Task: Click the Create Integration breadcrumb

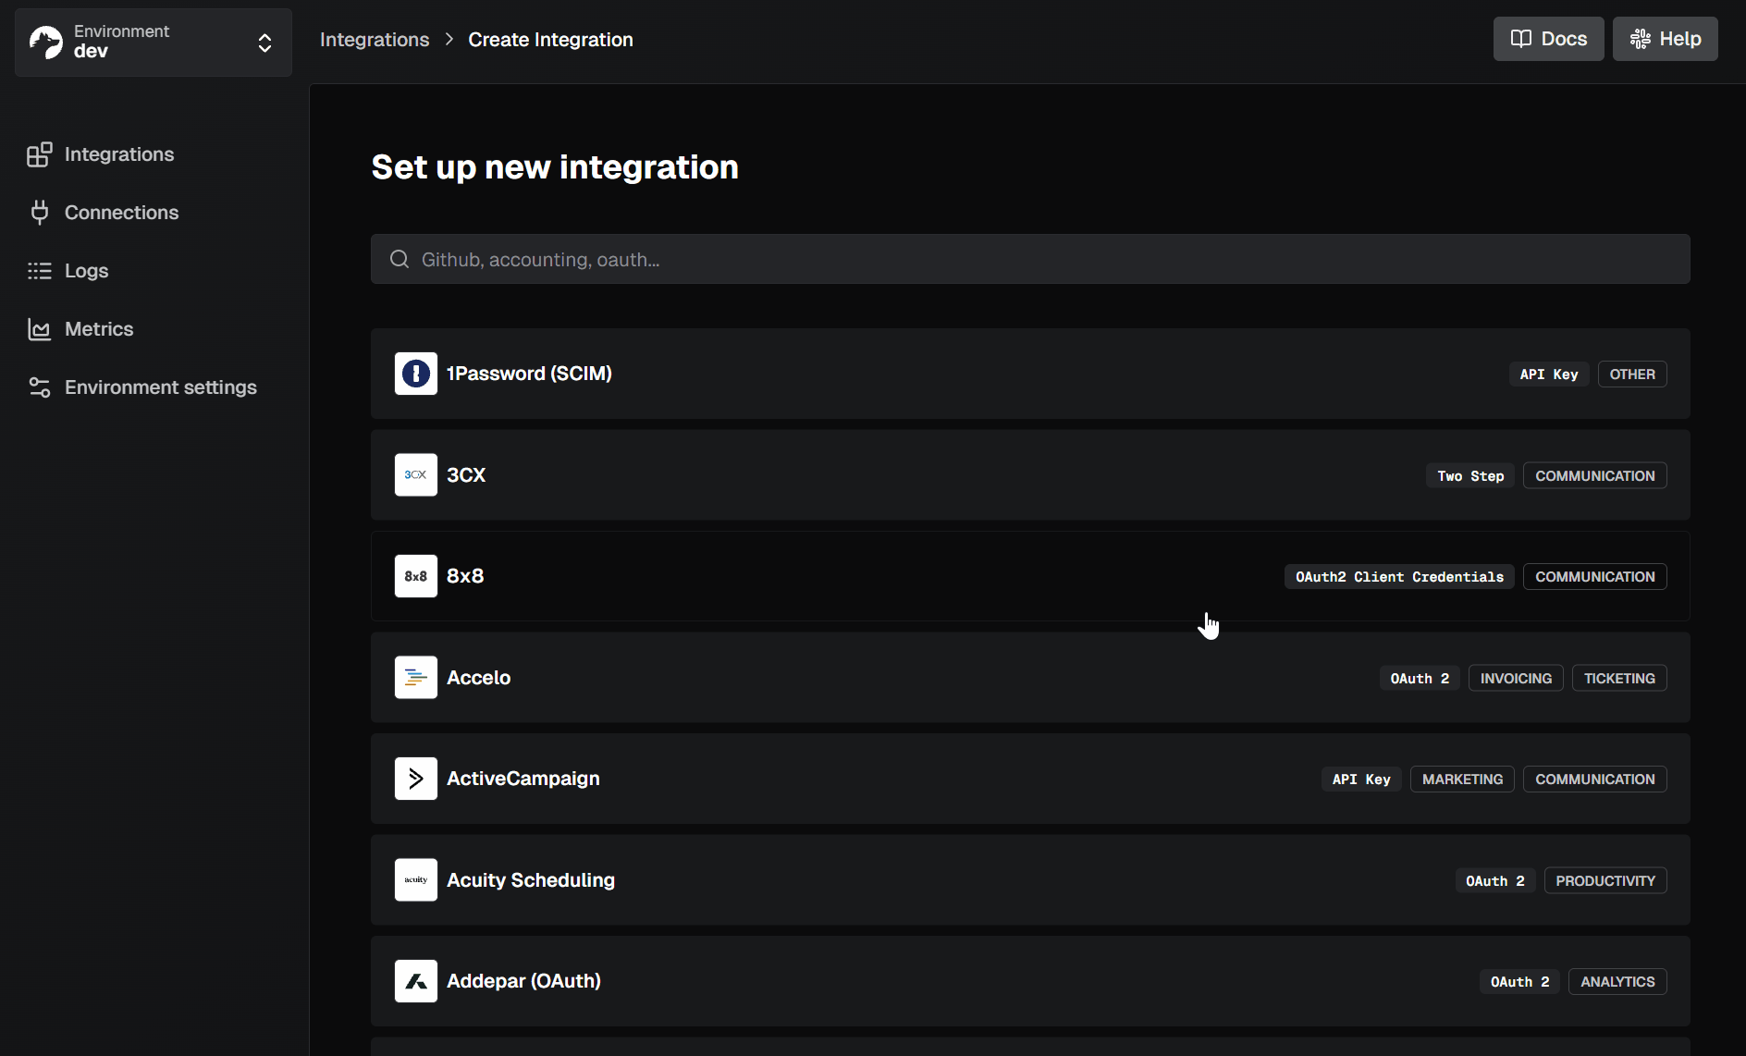Action: [x=550, y=40]
